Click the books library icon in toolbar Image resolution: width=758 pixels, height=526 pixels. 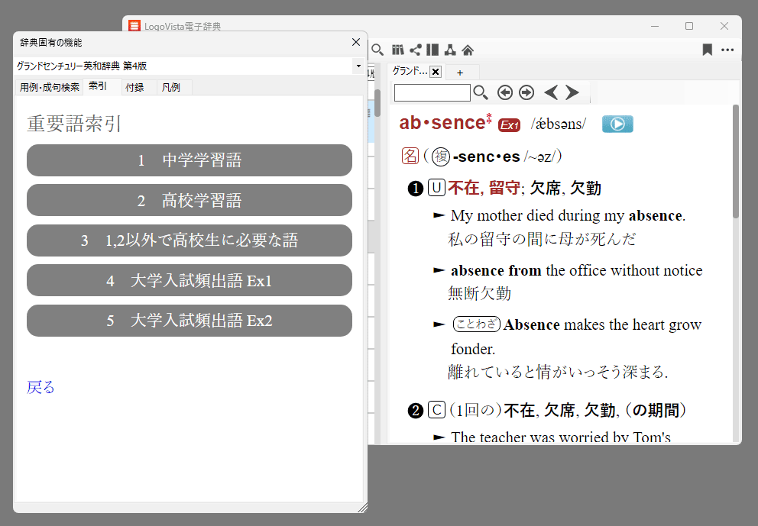[397, 50]
